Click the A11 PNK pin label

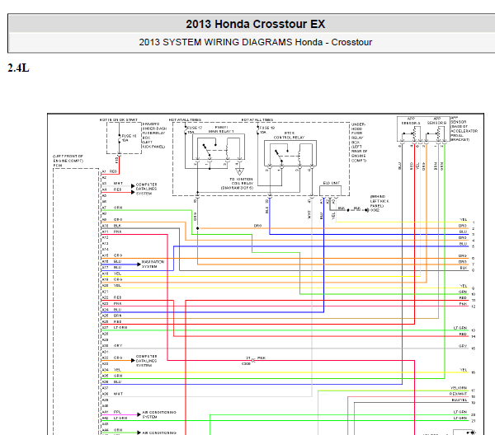click(x=111, y=232)
